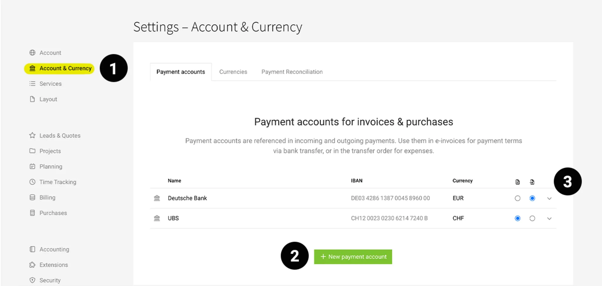Viewport: 602px width, 286px height.
Task: Open Services via its list icon
Action: coord(33,84)
